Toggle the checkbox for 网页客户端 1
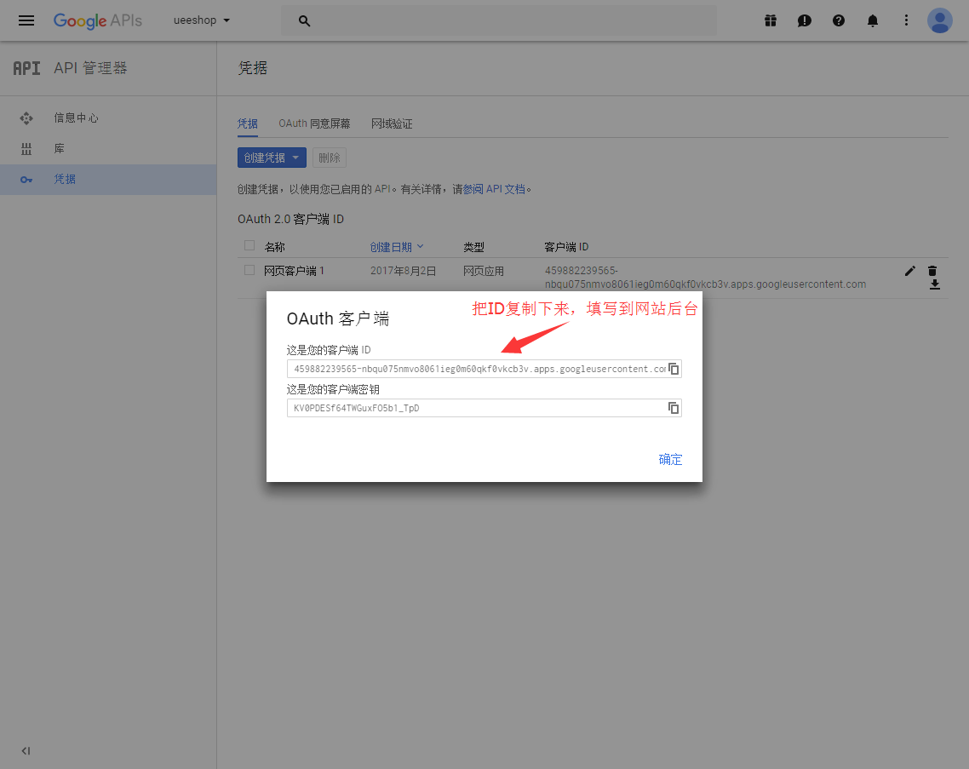 [249, 270]
